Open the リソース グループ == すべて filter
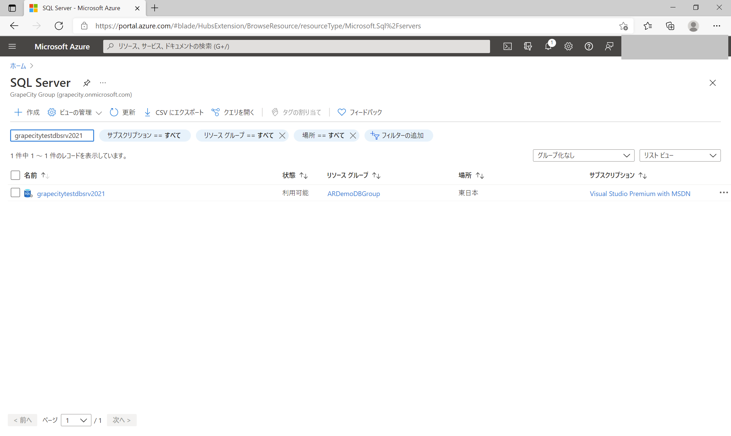This screenshot has width=731, height=436. [239, 136]
